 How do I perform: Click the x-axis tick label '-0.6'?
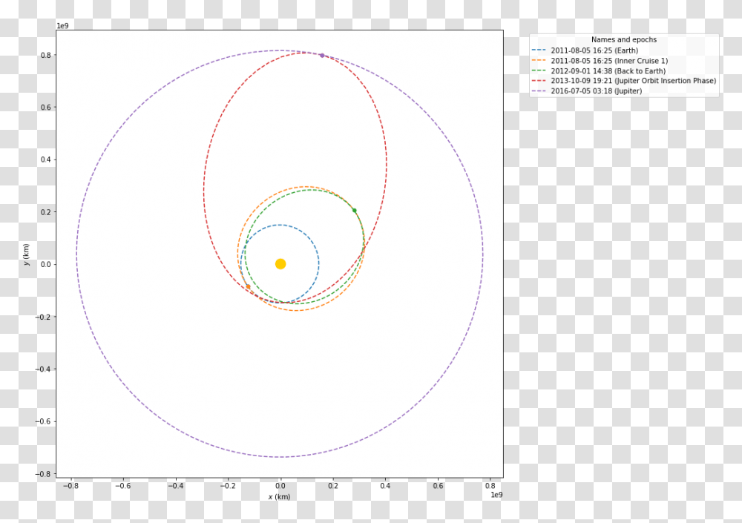coord(123,486)
